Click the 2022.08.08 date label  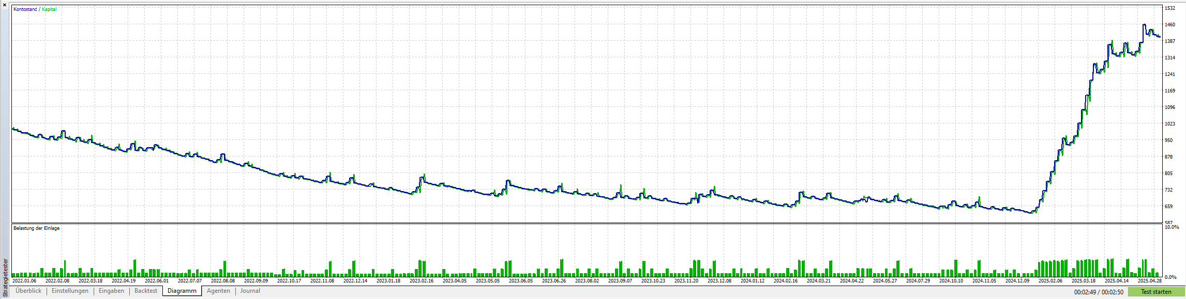point(223,281)
